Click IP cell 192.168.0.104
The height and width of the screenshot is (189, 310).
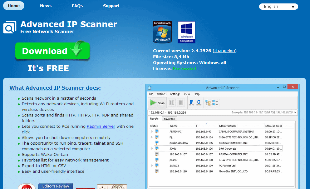(204, 137)
